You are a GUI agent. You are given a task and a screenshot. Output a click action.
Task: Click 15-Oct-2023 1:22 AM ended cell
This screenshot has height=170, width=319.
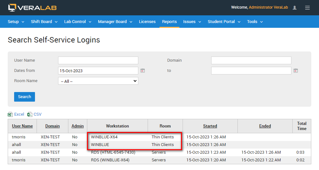[x=261, y=160]
